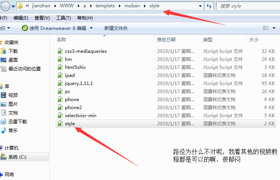Go to folder 'a' in breadcrumb
Image resolution: width=280 pixels, height=180 pixels.
(84, 6)
